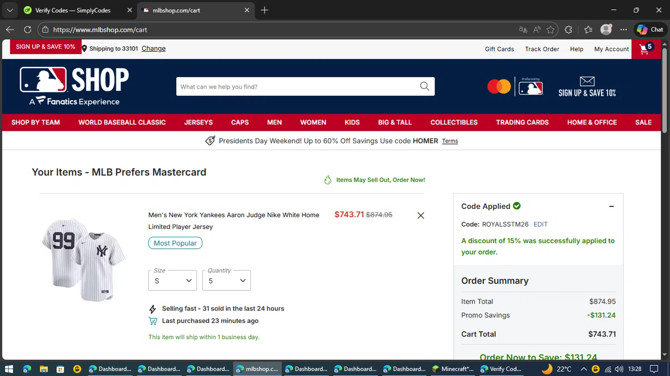Screen dimensions: 670x376
Task: Close the mlbshop.com/cart tab
Action: [247, 10]
